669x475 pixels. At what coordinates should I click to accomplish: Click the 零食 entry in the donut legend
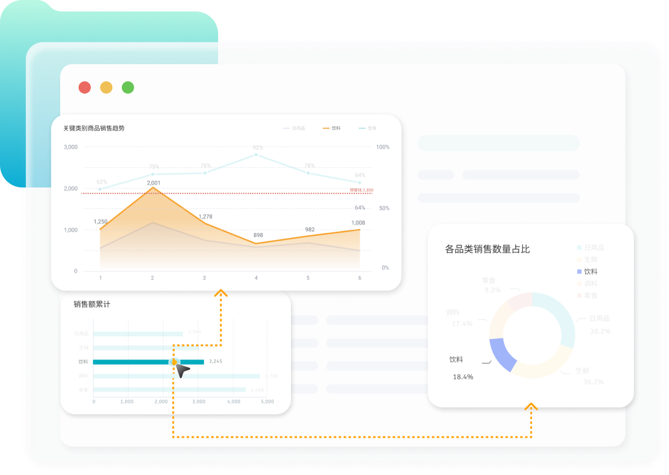coord(590,295)
